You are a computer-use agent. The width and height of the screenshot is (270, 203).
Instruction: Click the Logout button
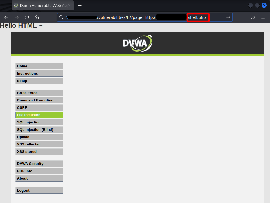point(39,191)
